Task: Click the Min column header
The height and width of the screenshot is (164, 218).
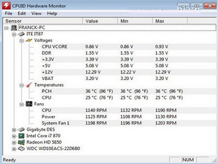Action: pos(135,21)
